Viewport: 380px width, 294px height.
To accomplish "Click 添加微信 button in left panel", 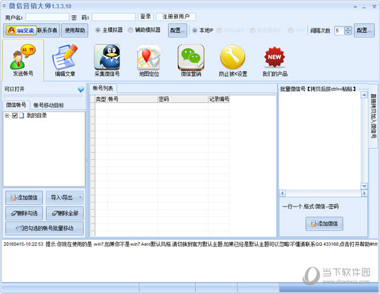I will [x=24, y=198].
